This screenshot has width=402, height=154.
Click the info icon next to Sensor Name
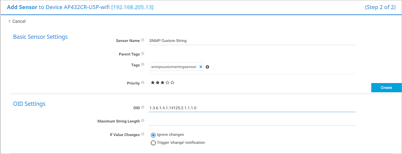point(143,40)
